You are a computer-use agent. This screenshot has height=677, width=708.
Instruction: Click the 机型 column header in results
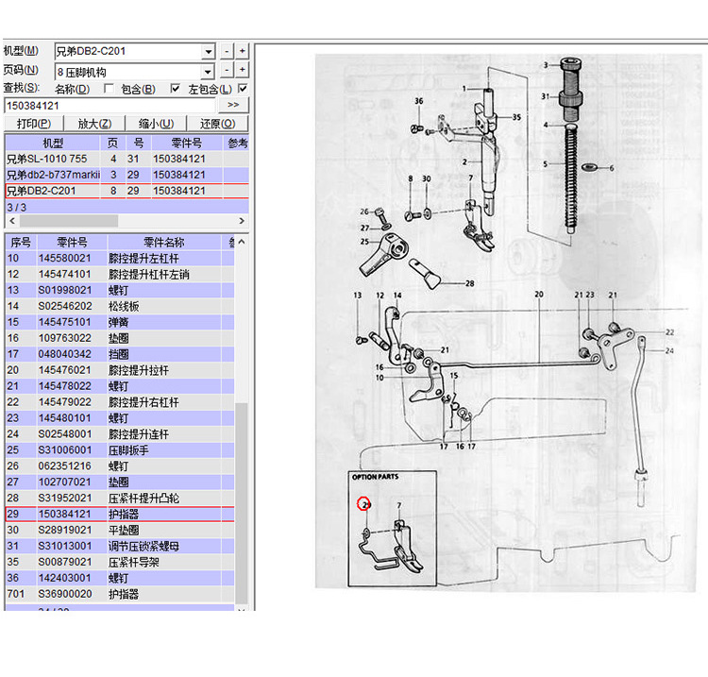52,144
